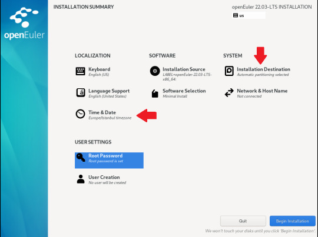Click the 'Not connected' network status text
The width and height of the screenshot is (318, 237).
click(249, 96)
